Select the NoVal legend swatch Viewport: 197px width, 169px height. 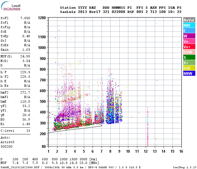tap(189, 20)
